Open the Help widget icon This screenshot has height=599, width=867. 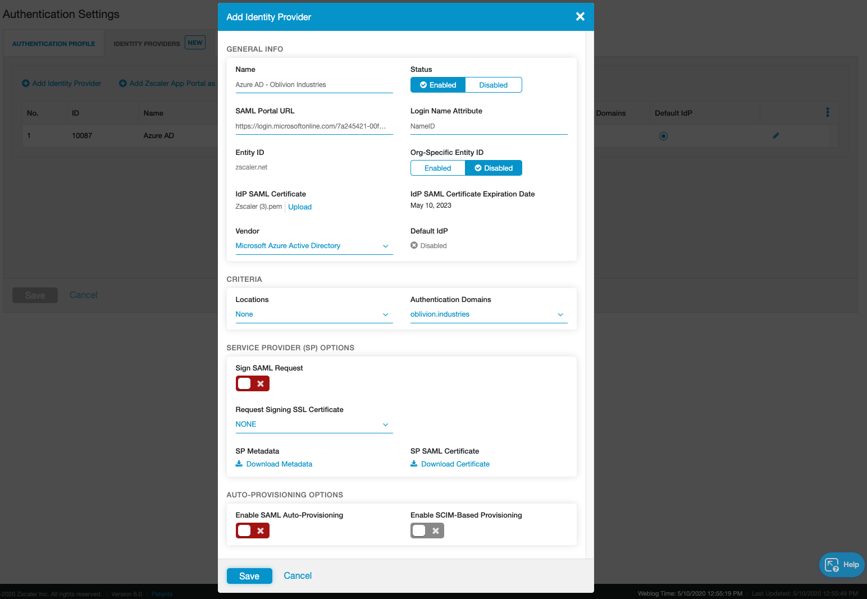(x=832, y=565)
